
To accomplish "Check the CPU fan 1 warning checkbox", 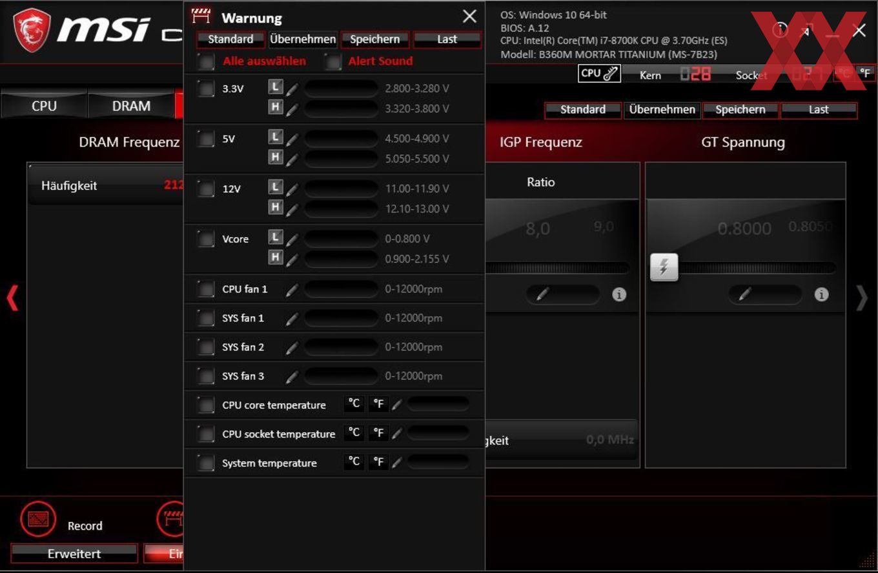I will point(206,289).
